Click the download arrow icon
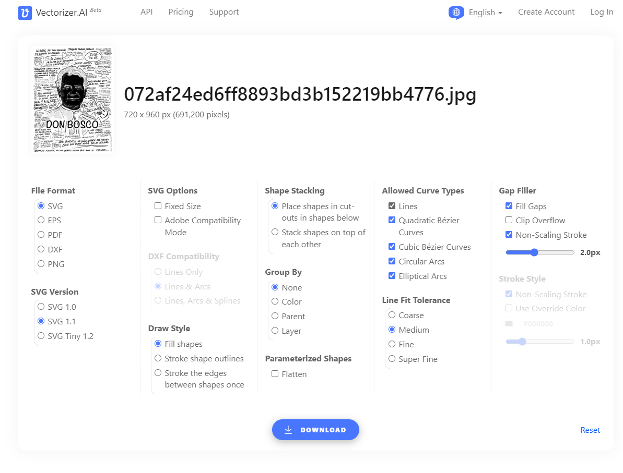Screen dimensions: 623x473 (288, 430)
